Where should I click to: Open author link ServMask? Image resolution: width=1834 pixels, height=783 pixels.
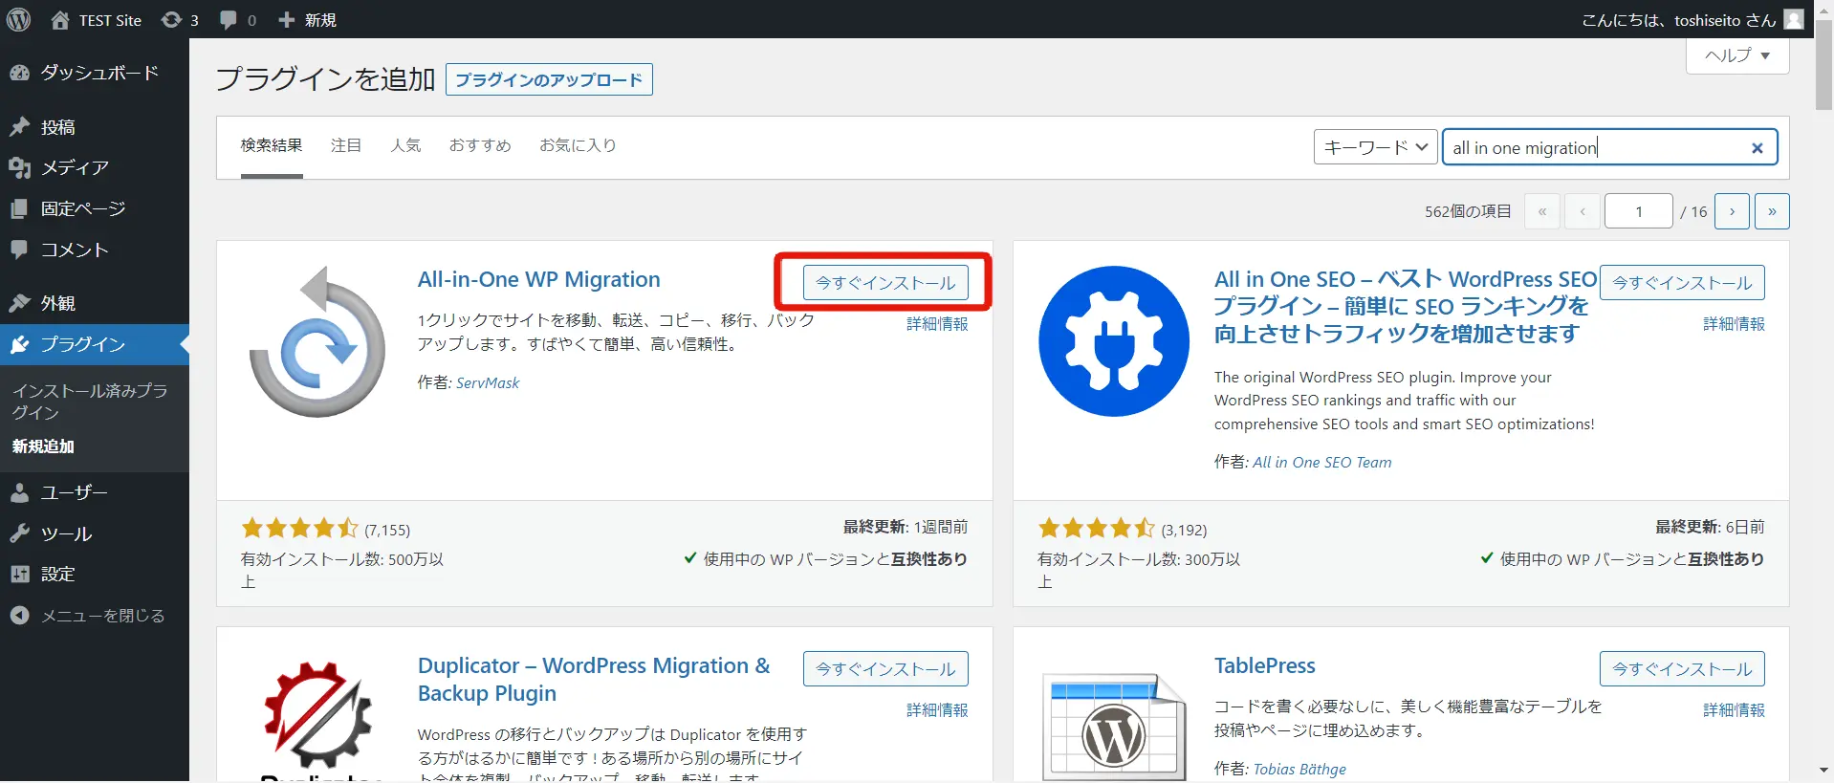(488, 382)
